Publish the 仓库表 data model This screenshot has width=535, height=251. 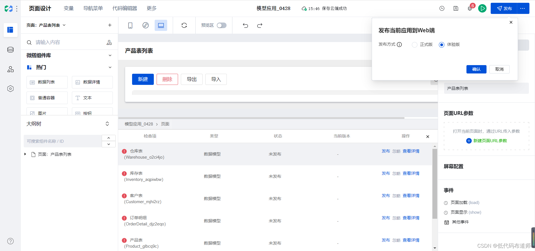pos(386,151)
